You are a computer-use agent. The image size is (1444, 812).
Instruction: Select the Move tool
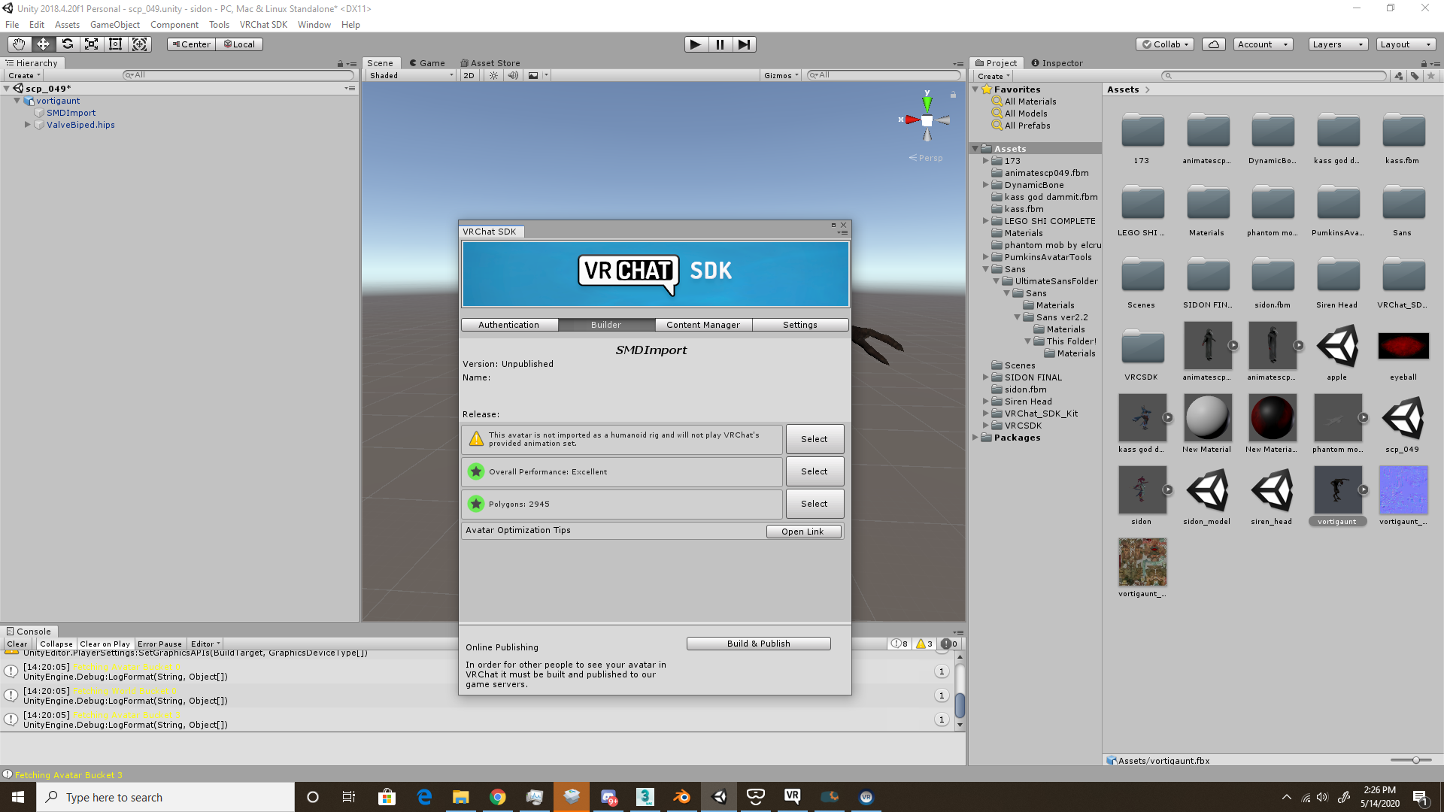[43, 44]
